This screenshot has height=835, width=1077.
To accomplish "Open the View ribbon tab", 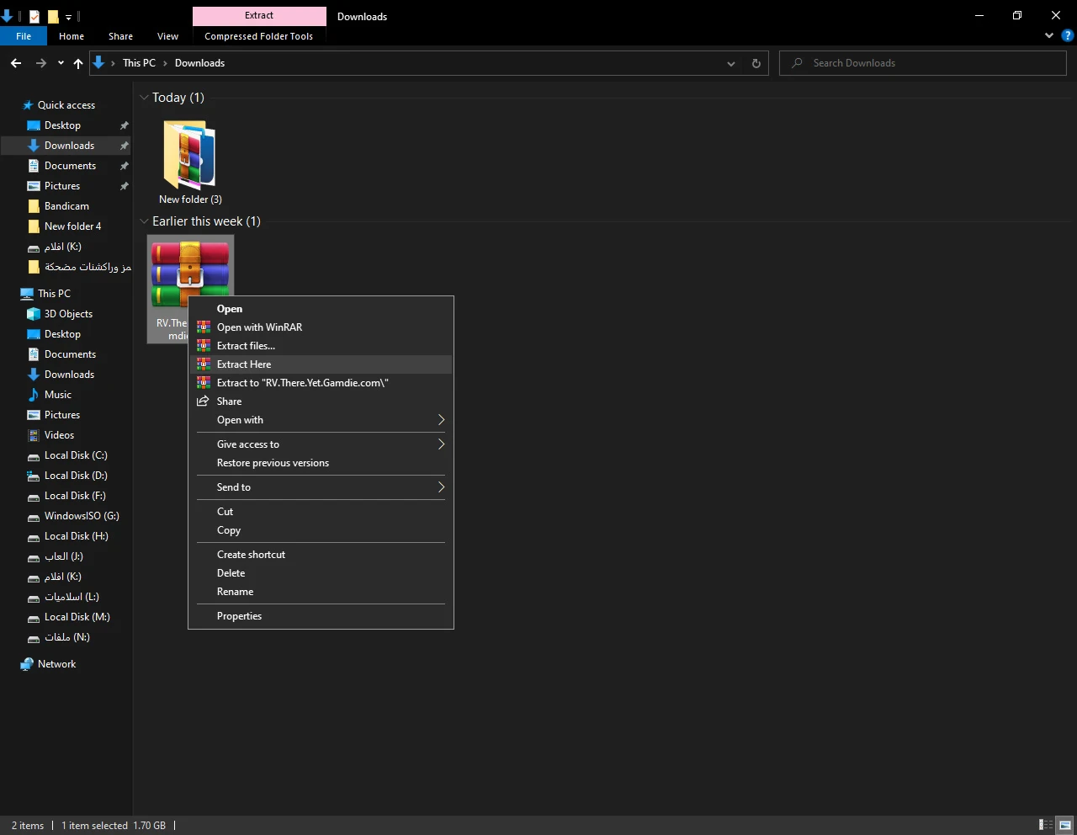I will 167,36.
